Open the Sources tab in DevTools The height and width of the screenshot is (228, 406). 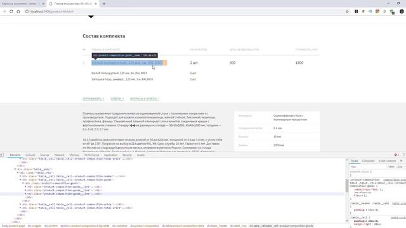point(44,155)
